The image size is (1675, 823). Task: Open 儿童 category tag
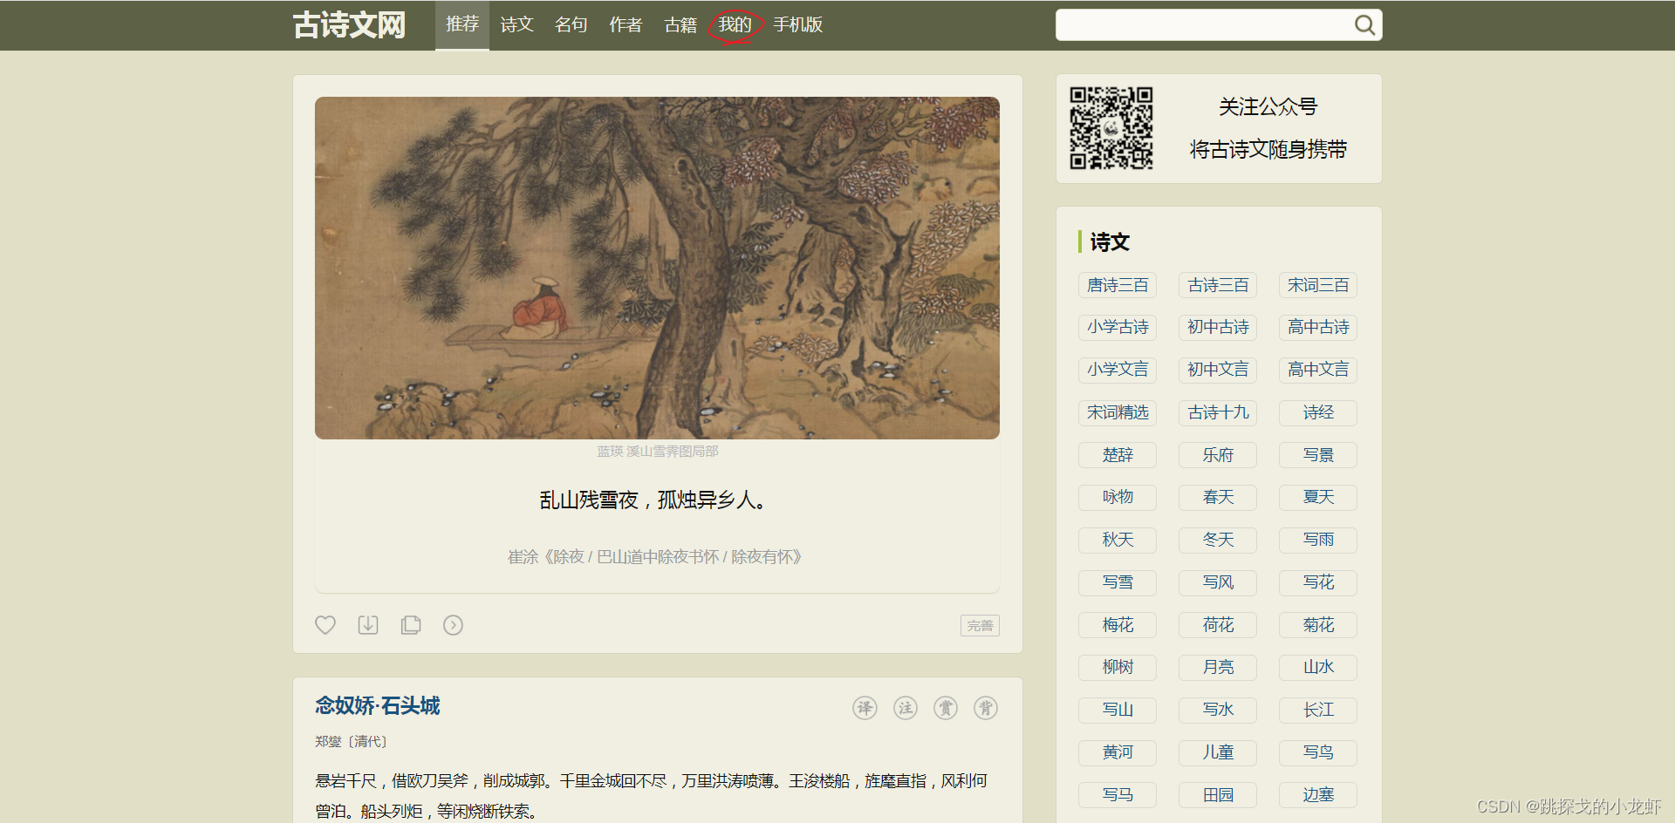(x=1218, y=752)
